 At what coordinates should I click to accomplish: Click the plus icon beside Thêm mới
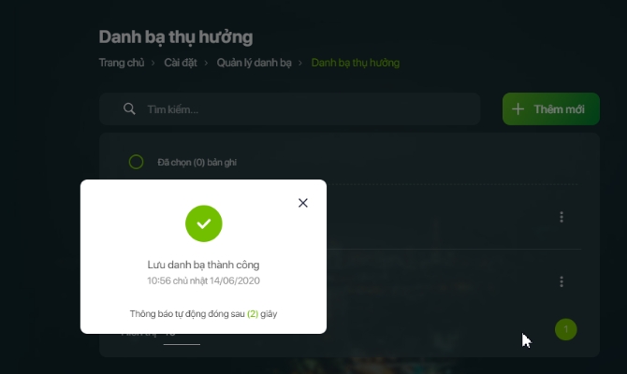(518, 109)
